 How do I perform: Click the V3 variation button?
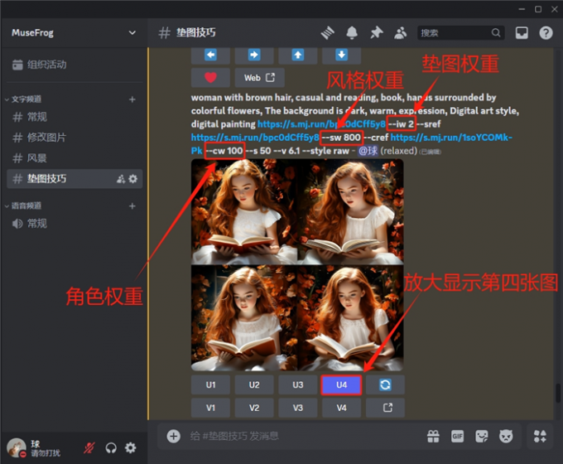[298, 408]
